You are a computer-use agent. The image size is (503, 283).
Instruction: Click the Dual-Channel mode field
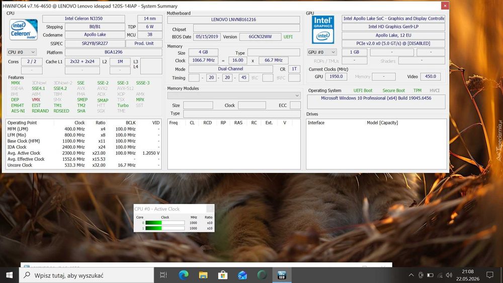(231, 68)
